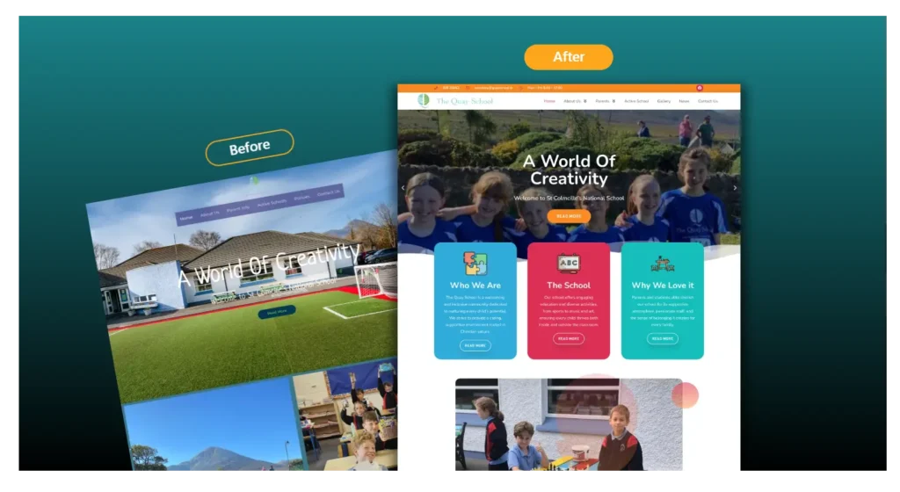
Task: Click the round social icon in orange bar
Action: [x=699, y=89]
